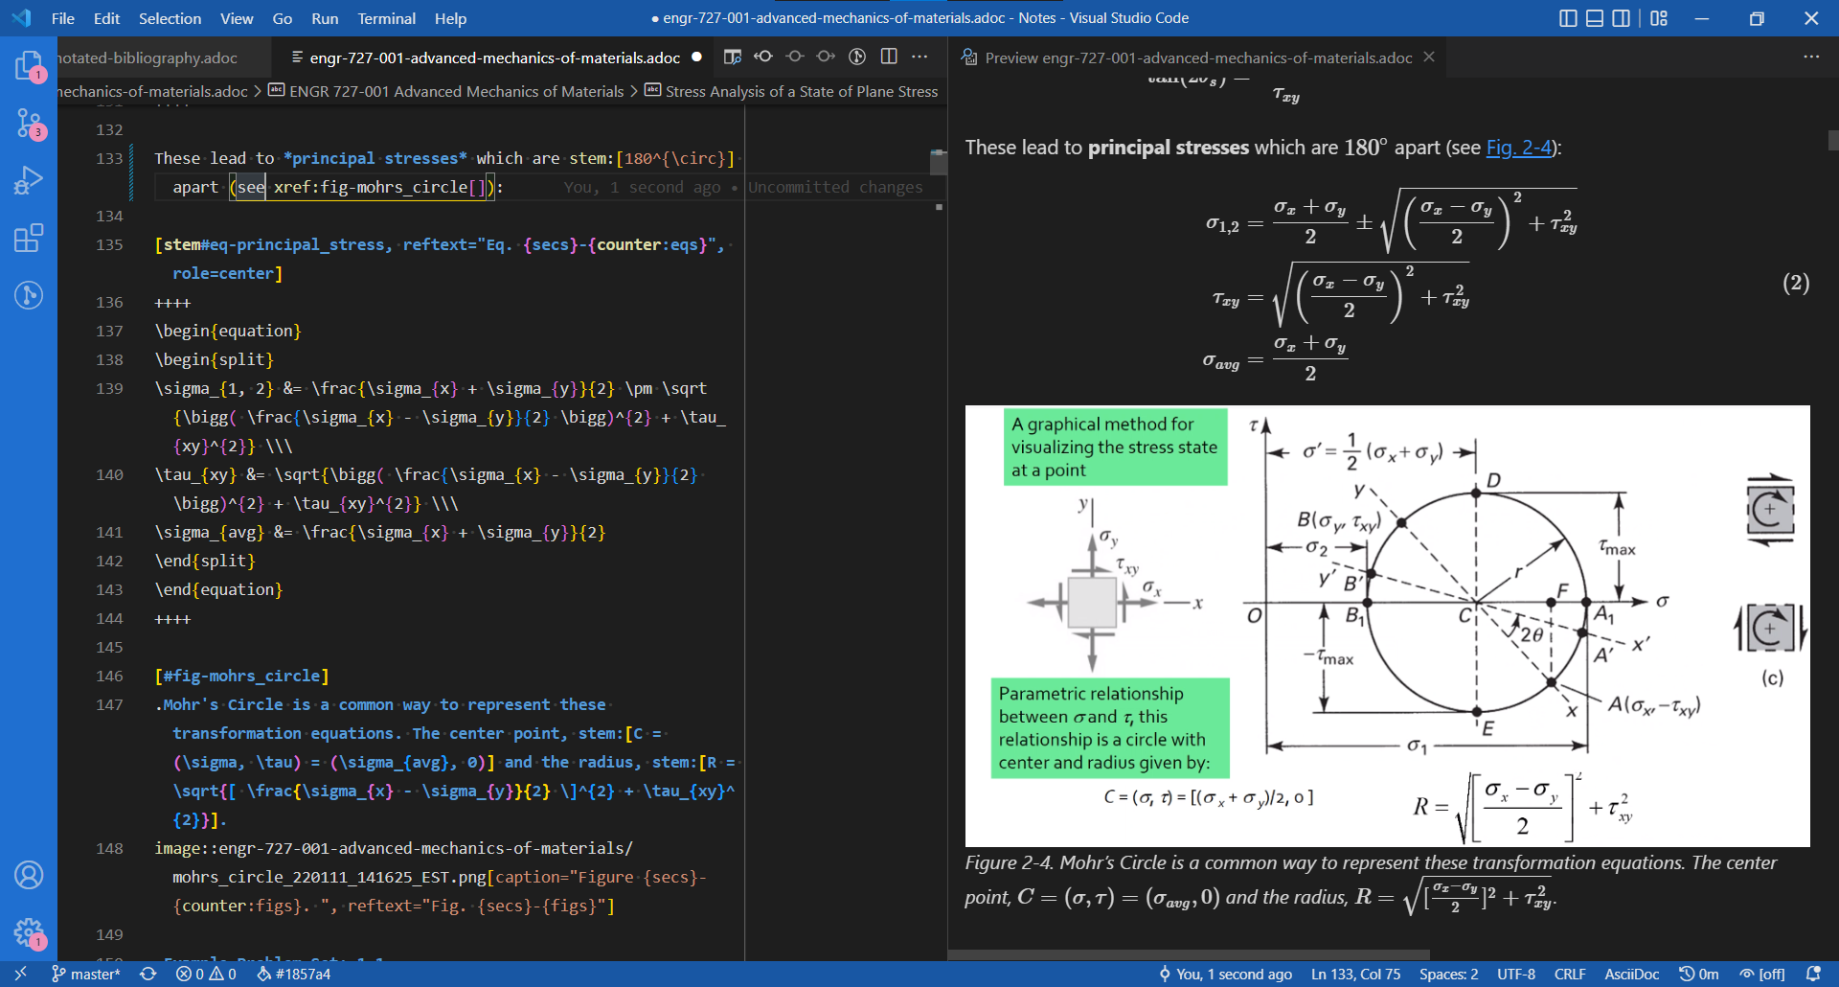This screenshot has height=987, width=1839.
Task: Open the Accounts icon in activity bar
Action: click(29, 875)
